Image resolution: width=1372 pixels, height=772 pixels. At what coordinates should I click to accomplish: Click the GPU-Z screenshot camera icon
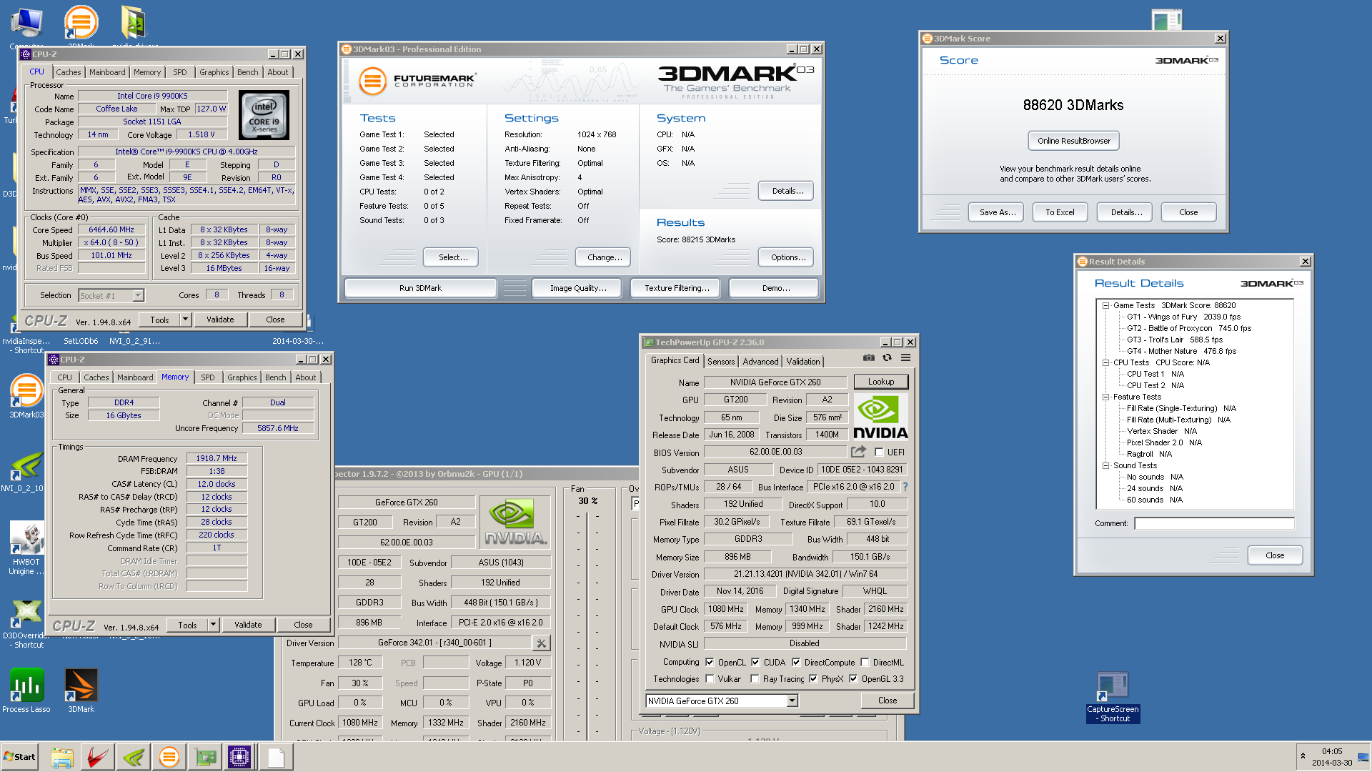pos(868,358)
